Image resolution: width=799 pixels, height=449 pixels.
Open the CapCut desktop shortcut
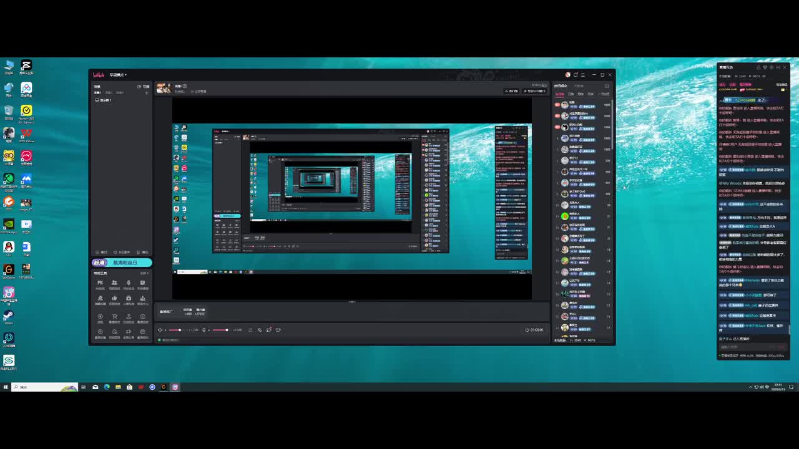click(26, 68)
